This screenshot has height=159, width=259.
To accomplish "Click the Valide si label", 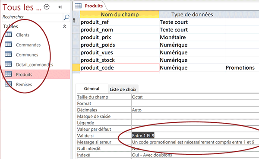I will [x=85, y=136].
